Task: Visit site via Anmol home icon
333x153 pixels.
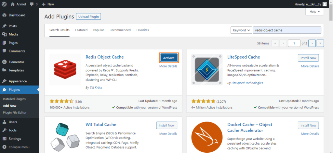Action: [x=13, y=4]
